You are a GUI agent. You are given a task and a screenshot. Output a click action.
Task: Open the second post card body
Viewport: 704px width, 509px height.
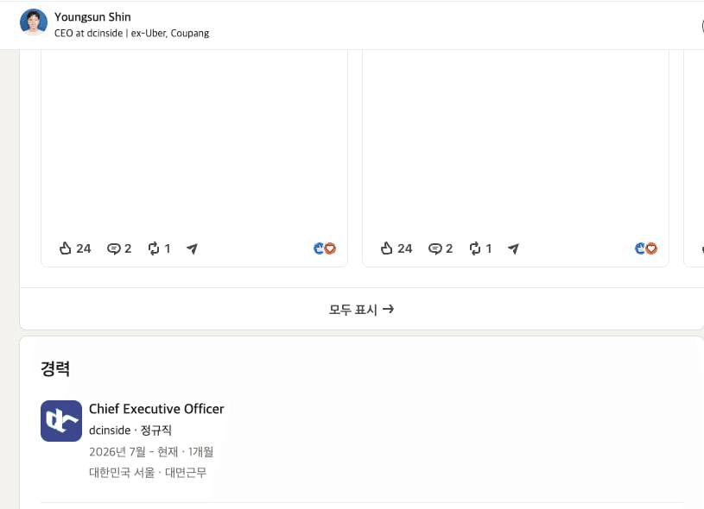point(516,143)
